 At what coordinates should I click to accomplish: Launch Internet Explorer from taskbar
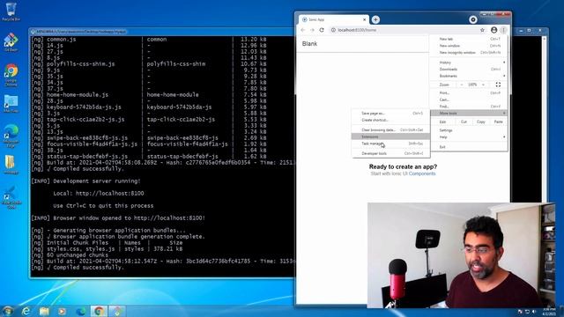(x=26, y=311)
